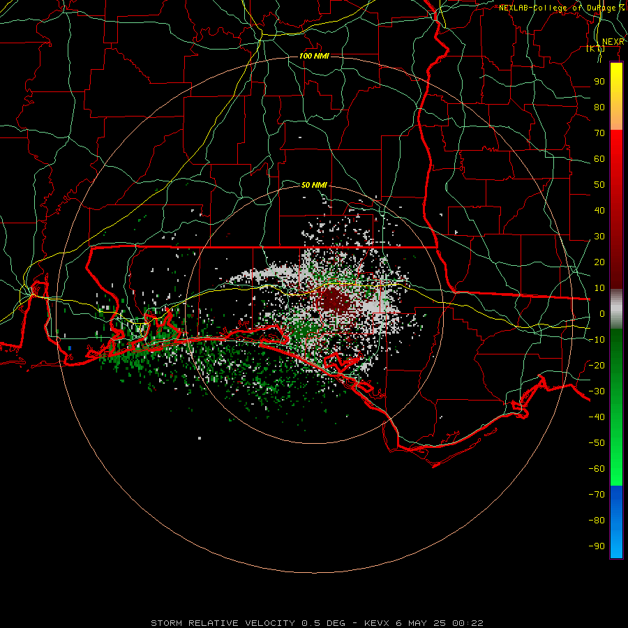This screenshot has width=628, height=628.
Task: Click the -70 value on velocity scale
Action: tap(597, 495)
